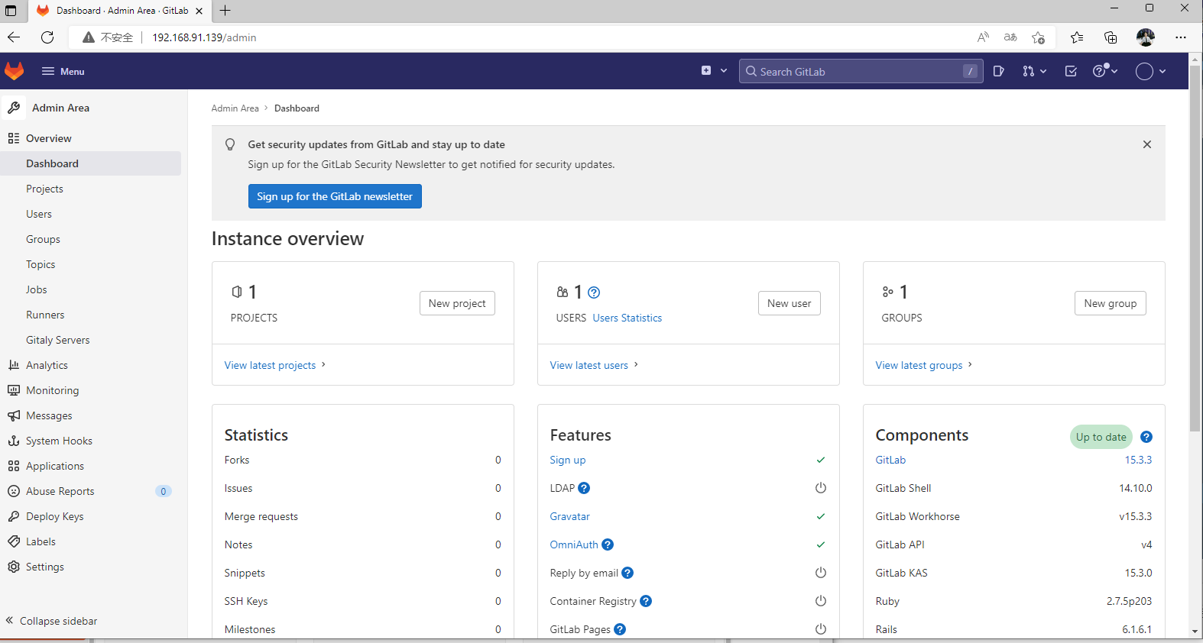1203x643 pixels.
Task: Click the Abuse Reports icon
Action: click(x=13, y=491)
